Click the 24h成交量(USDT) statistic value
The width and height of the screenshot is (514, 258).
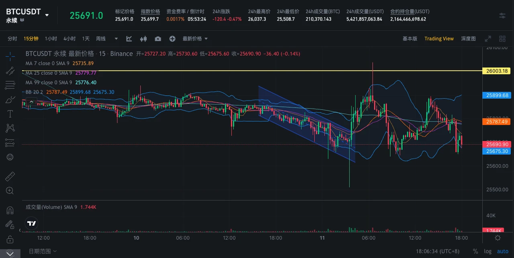[364, 19]
